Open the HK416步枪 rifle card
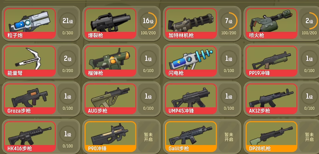 [30, 137]
